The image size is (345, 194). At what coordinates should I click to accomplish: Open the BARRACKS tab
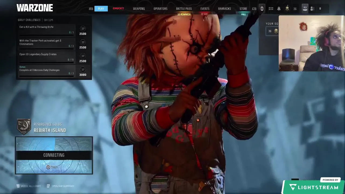pos(225,9)
